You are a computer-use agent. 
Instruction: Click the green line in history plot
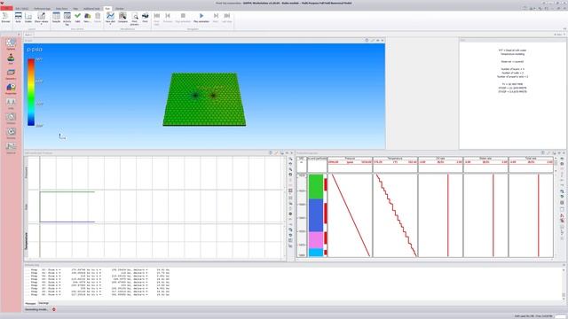click(67, 191)
